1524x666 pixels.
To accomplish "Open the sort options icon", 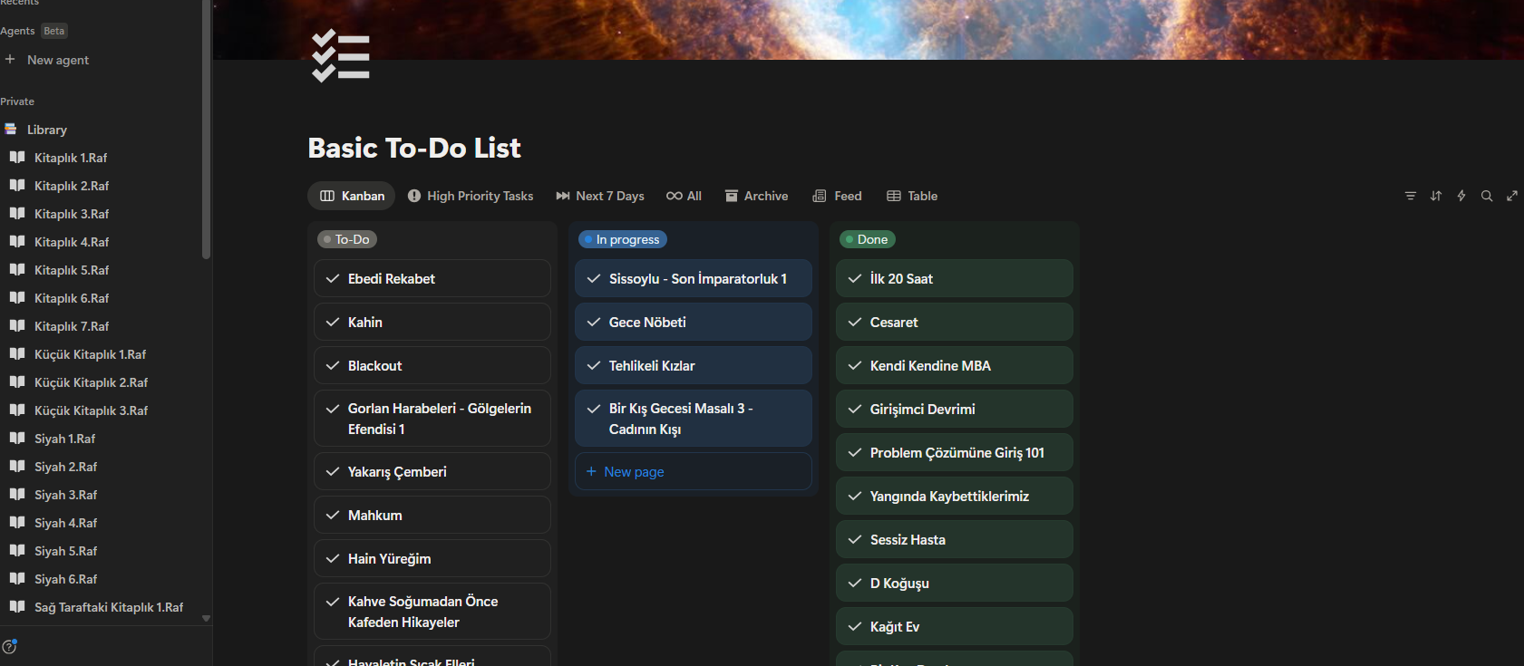I will coord(1435,196).
